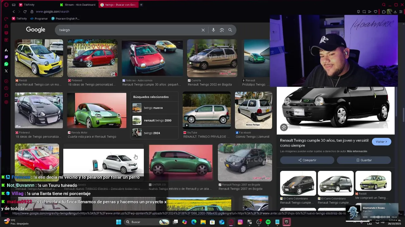Open the extensions cube icon
The width and height of the screenshot is (405, 227).
coord(383,12)
